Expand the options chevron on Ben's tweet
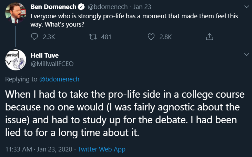The height and width of the screenshot is (157, 252). pos(246,7)
